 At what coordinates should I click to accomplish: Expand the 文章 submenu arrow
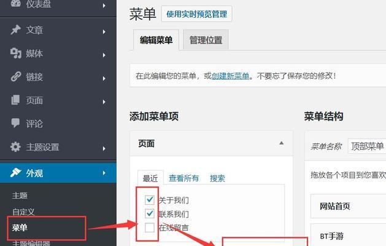pos(104,31)
